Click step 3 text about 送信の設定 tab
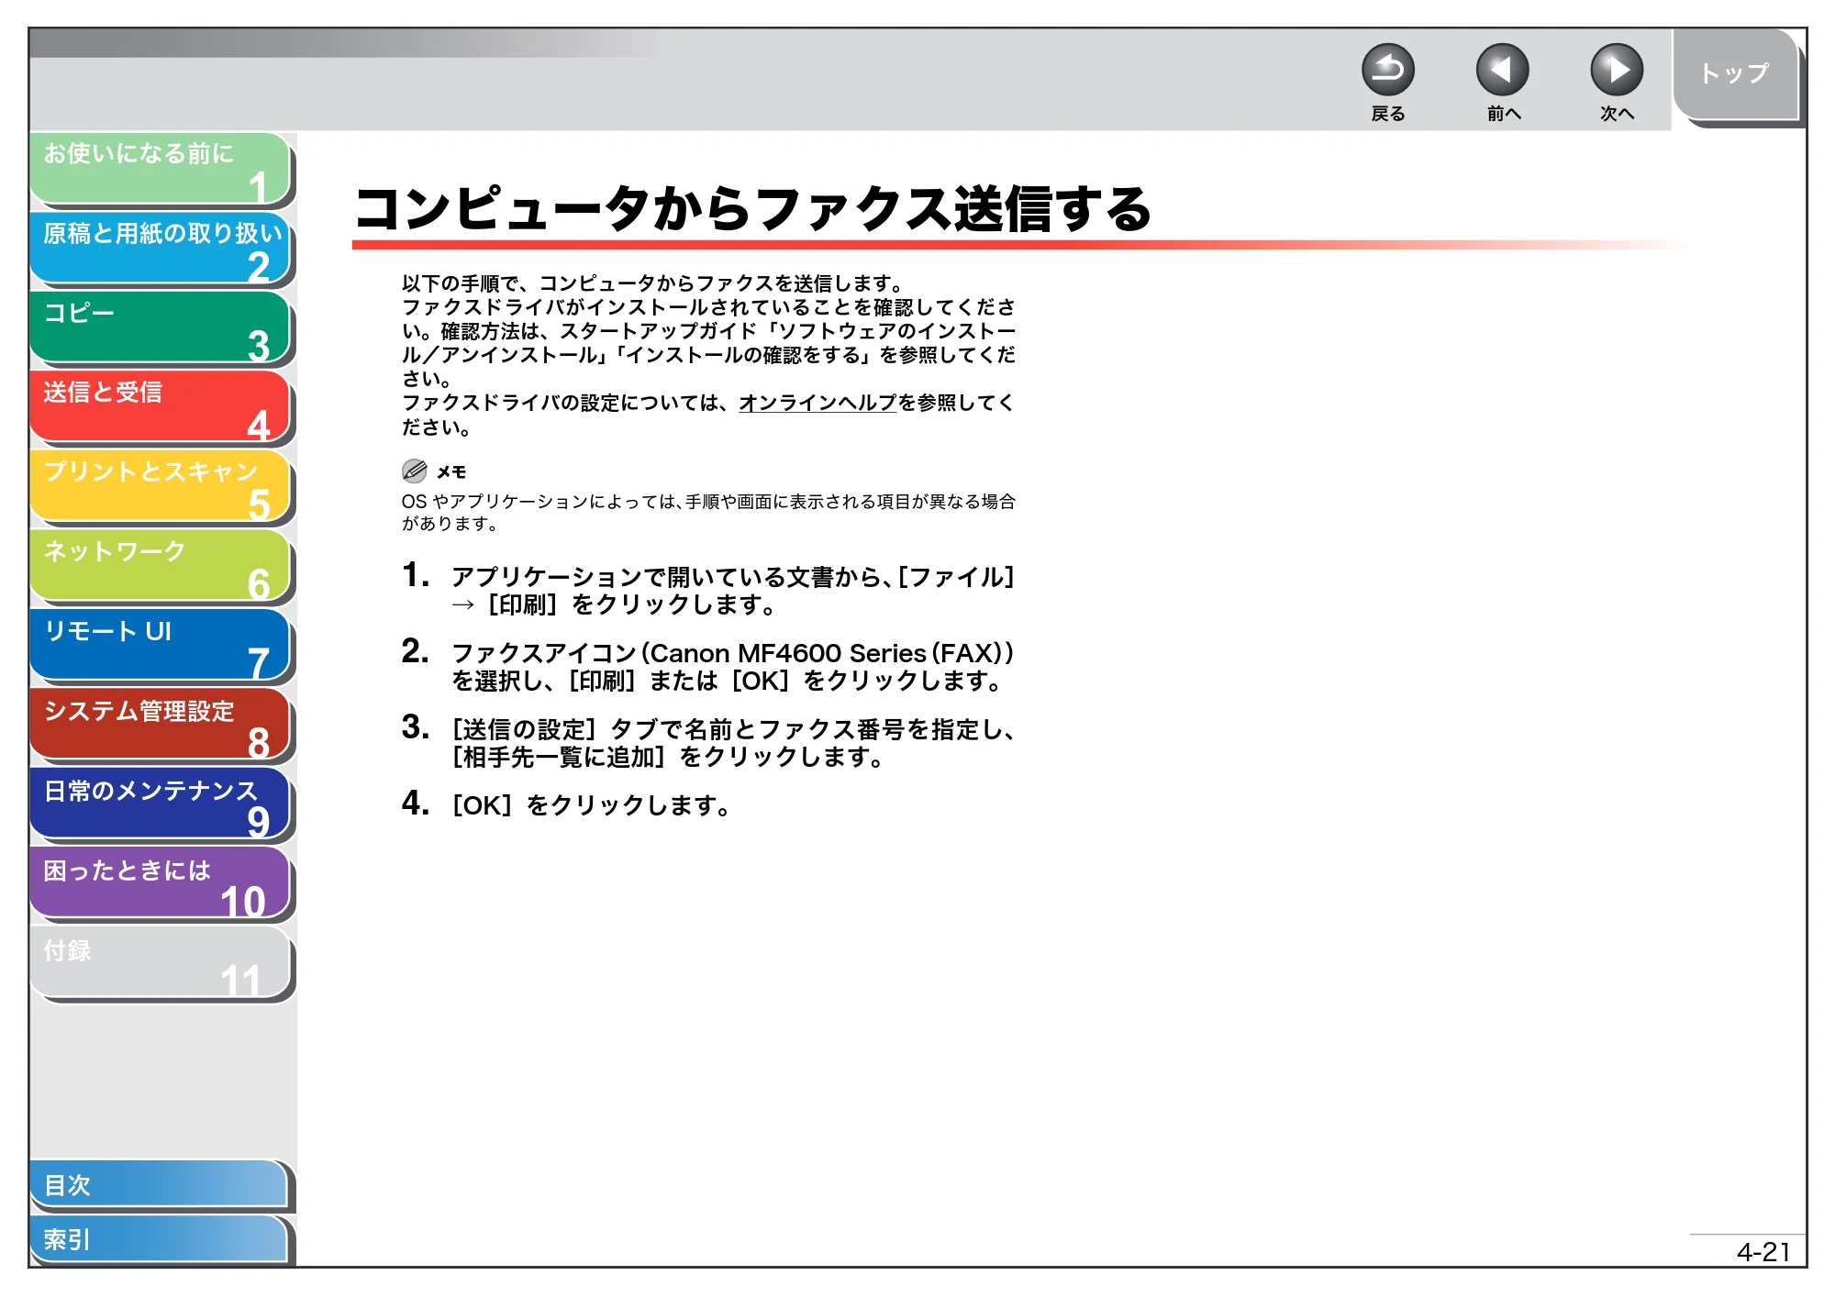 click(732, 743)
